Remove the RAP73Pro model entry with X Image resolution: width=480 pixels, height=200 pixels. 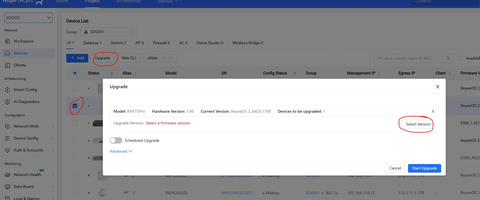(433, 111)
